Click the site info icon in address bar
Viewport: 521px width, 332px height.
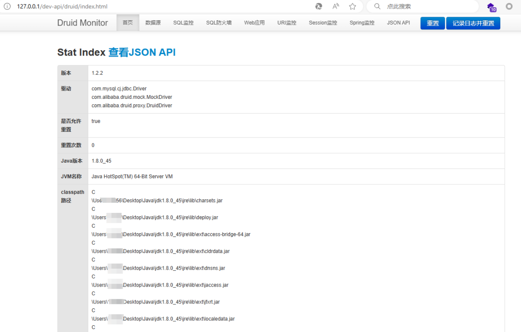pos(7,6)
